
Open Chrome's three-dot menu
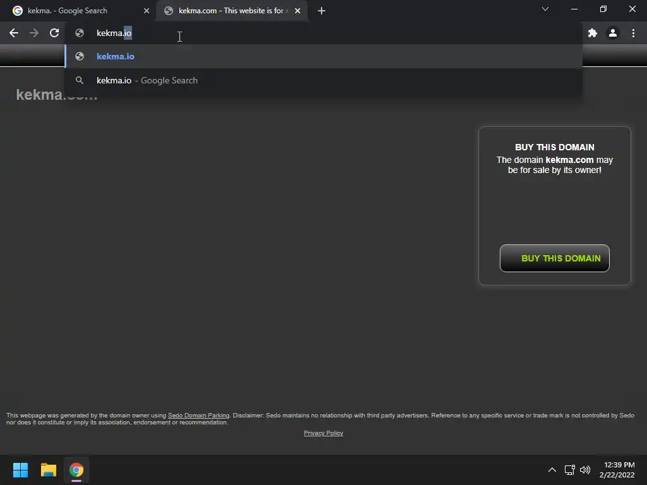coord(633,33)
